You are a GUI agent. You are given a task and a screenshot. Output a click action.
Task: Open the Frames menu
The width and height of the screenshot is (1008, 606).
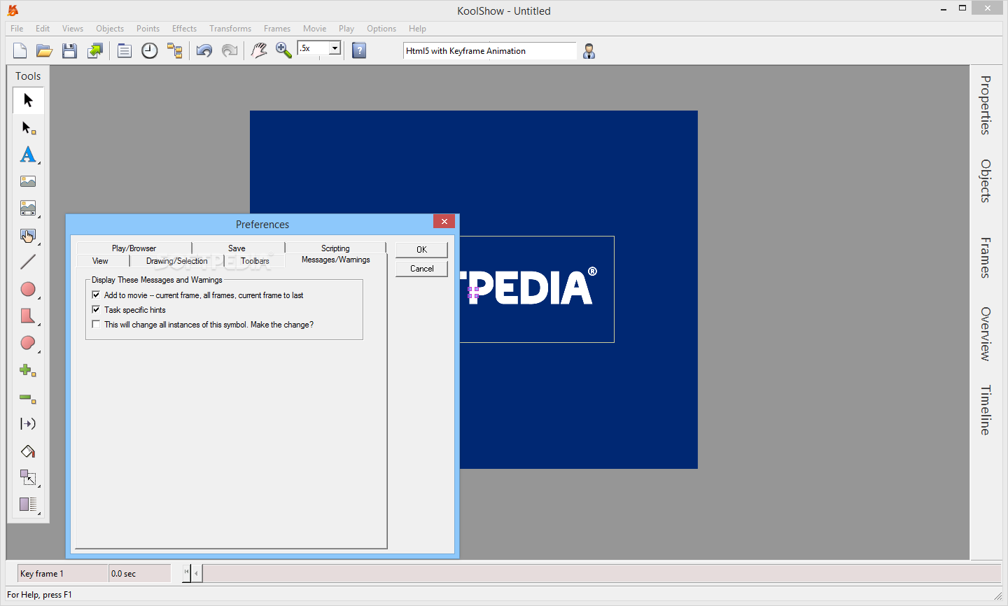[x=277, y=29]
